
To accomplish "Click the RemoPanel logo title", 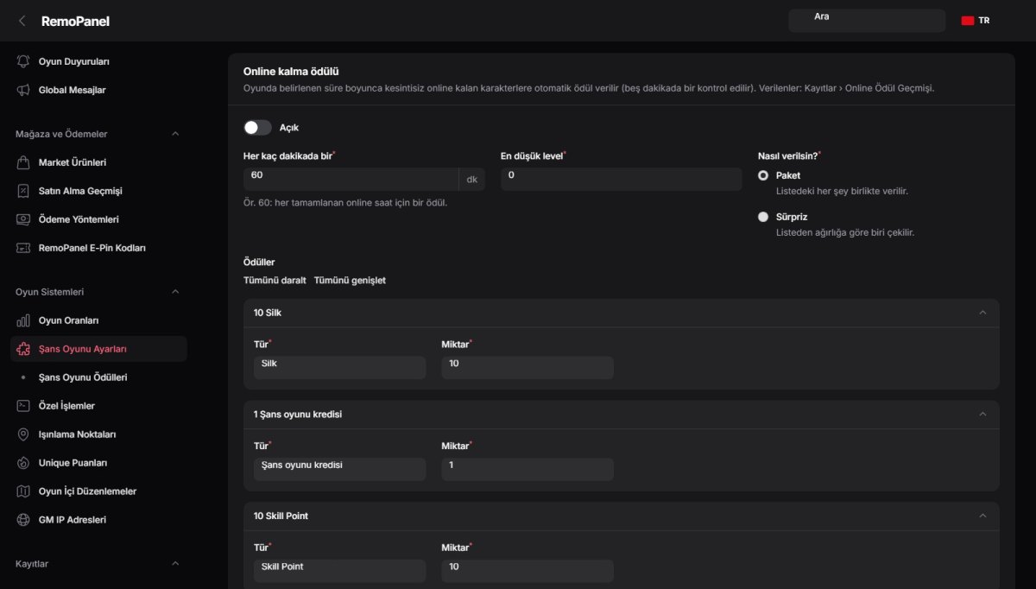I will (75, 21).
